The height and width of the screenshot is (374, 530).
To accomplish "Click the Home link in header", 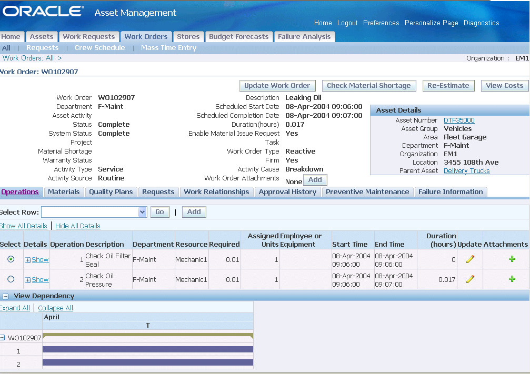I will pyautogui.click(x=323, y=23).
